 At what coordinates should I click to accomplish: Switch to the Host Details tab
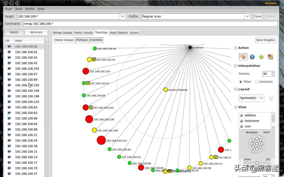119,33
